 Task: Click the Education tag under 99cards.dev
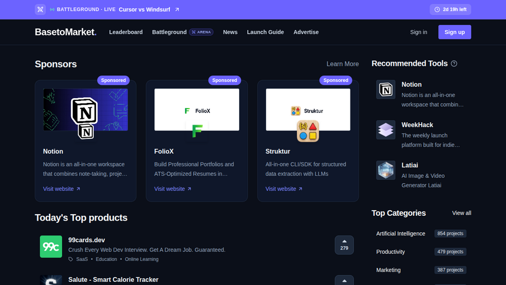coord(106,259)
